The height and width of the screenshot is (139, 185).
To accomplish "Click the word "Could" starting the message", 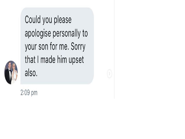I will [x=33, y=20].
